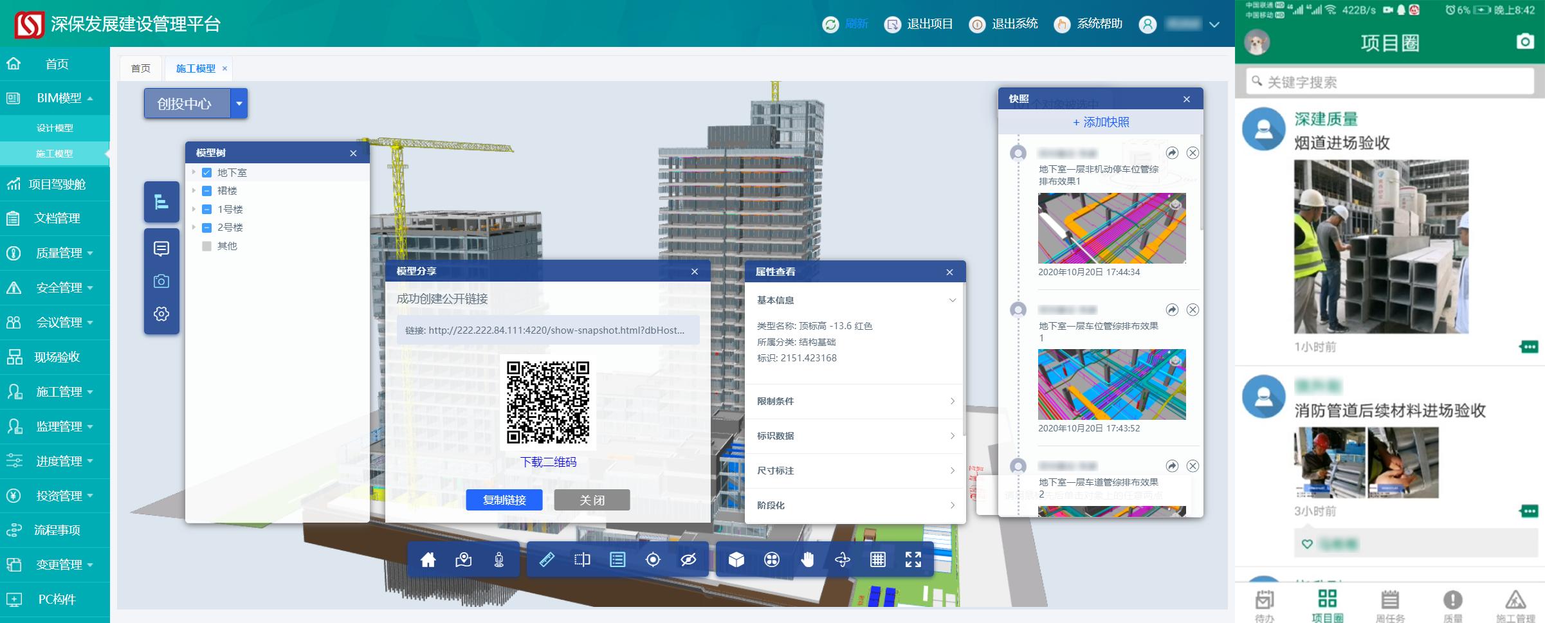The image size is (1545, 623).
Task: Open 系统帮助 system help
Action: click(x=1089, y=24)
